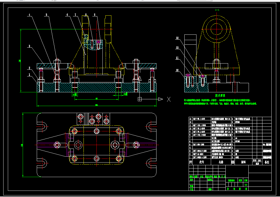This screenshot has width=280, height=197.
Task: Pick balloon callout number 13 in section view
Action: pos(177,38)
